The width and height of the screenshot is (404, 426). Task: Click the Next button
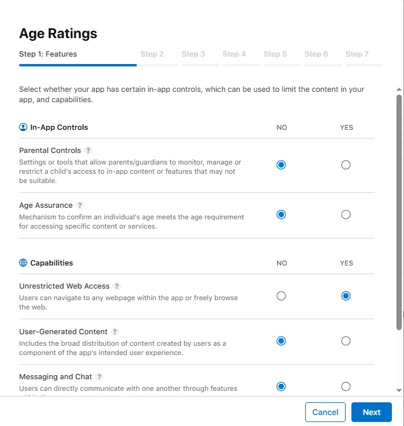coord(372,412)
